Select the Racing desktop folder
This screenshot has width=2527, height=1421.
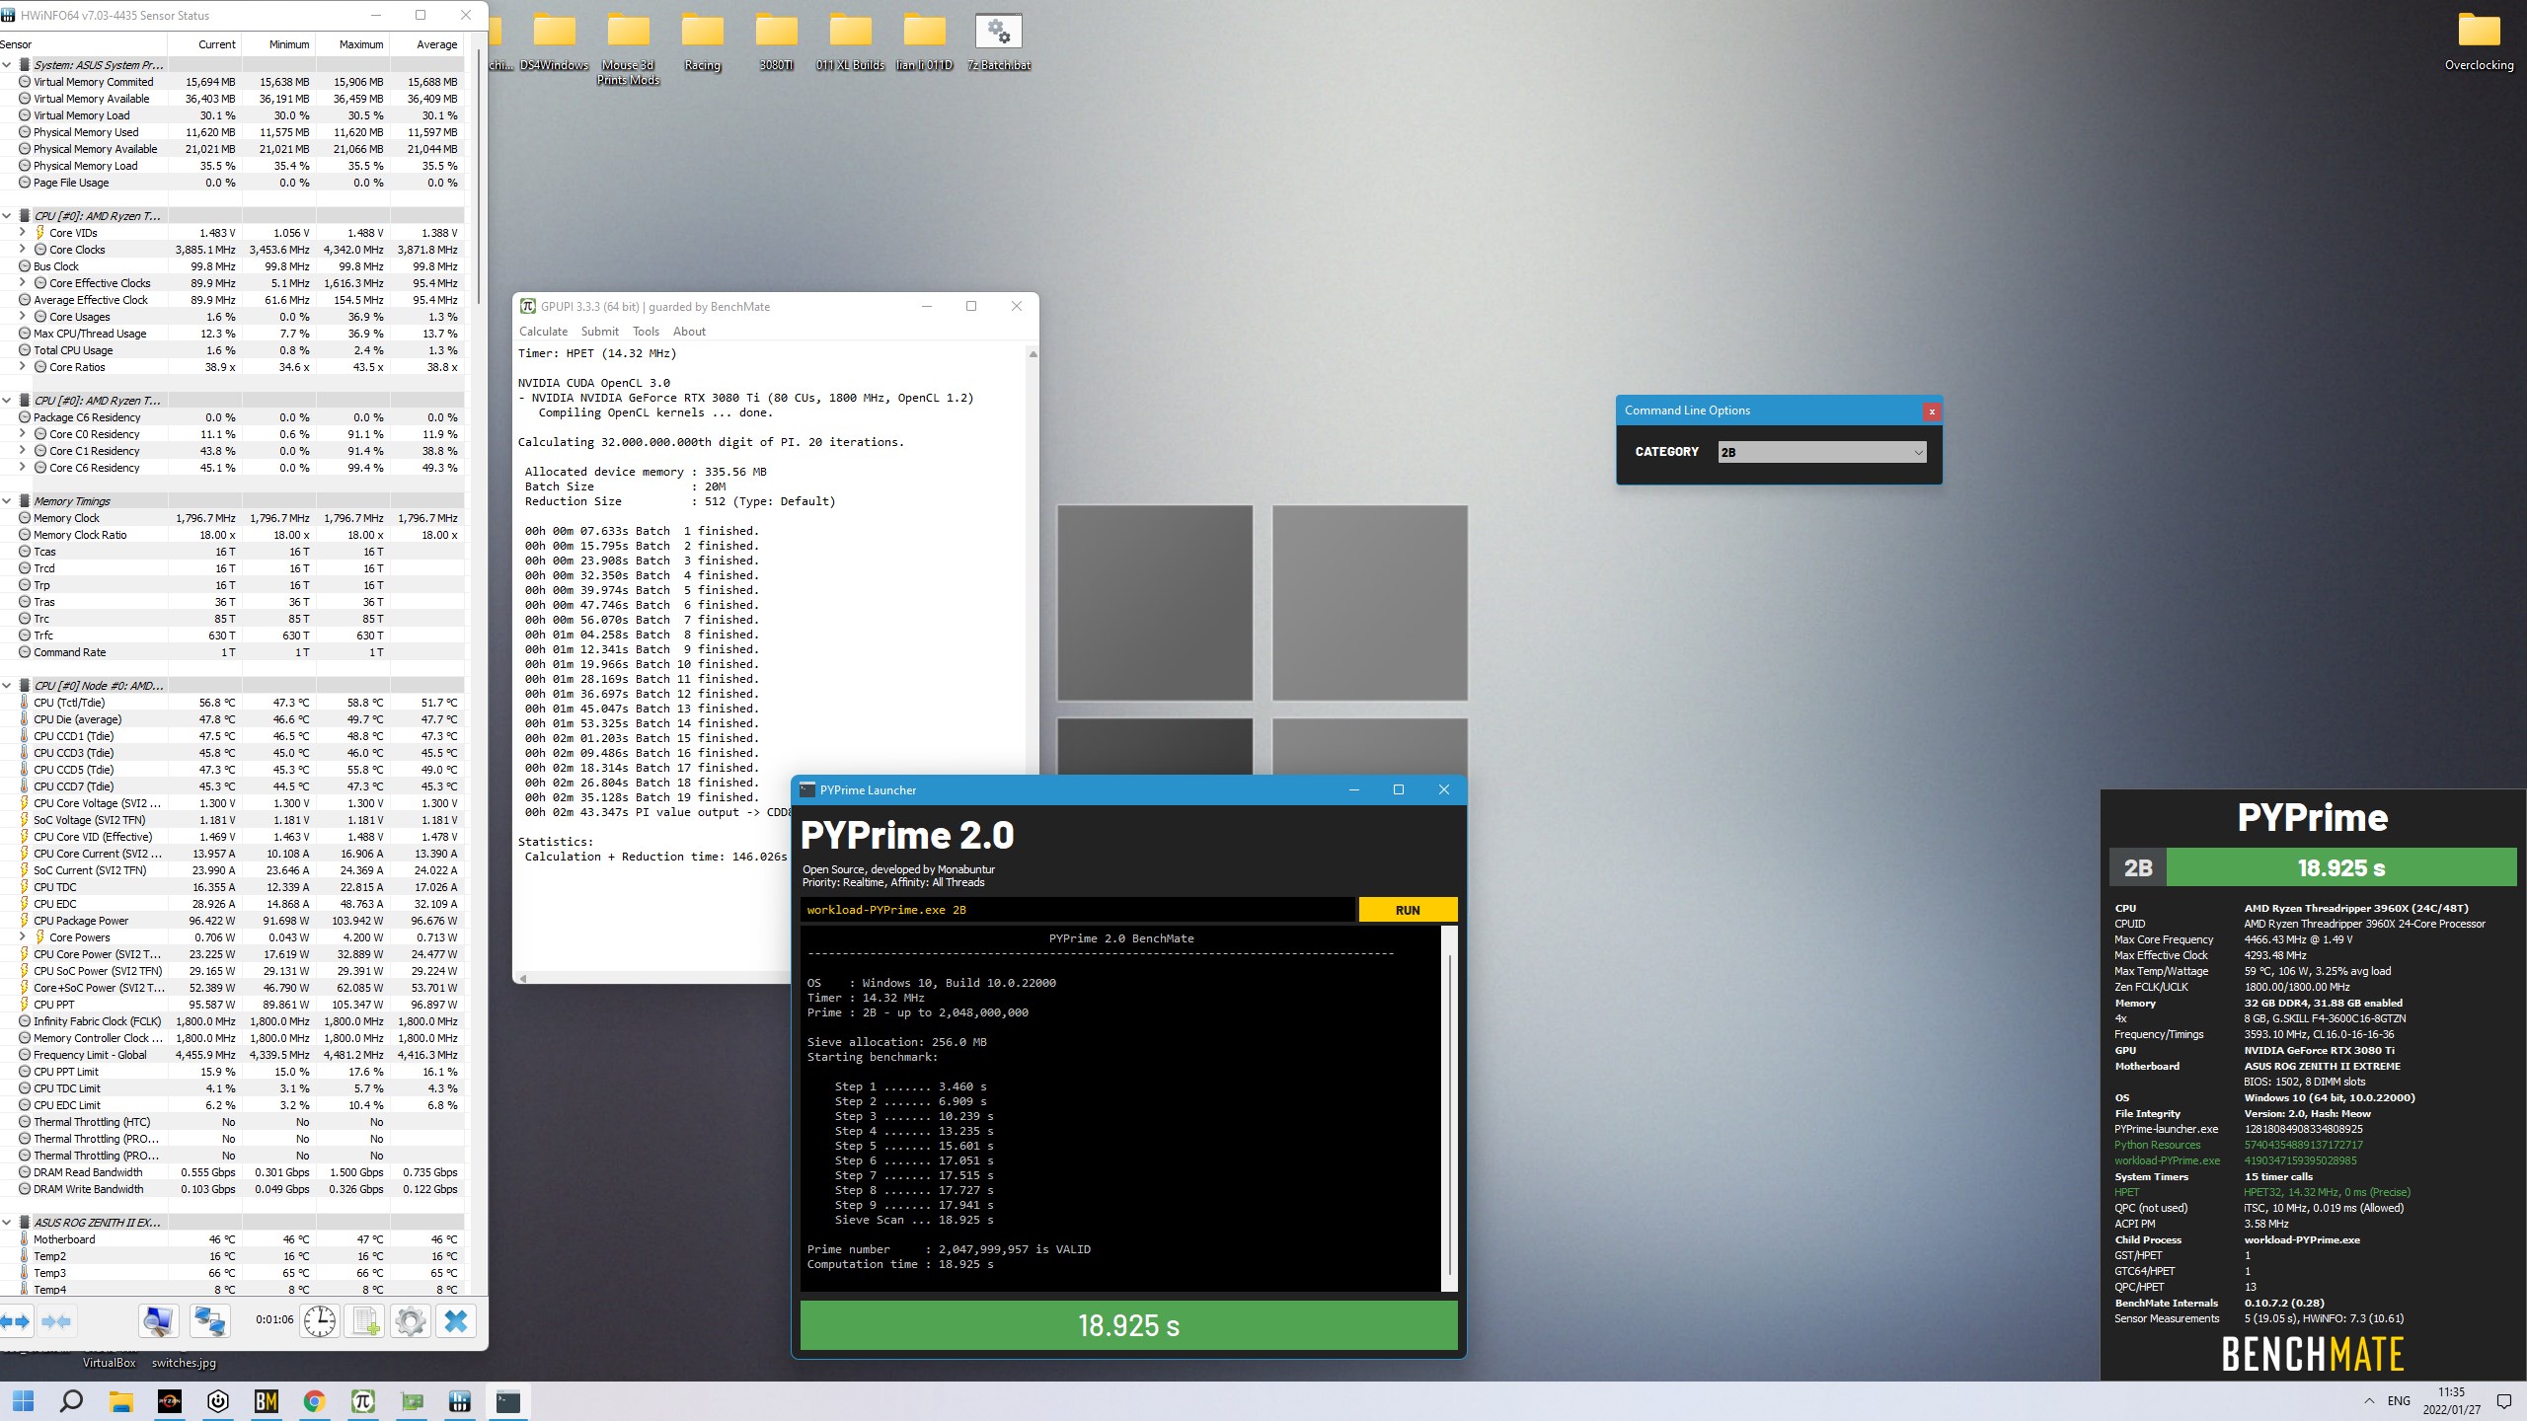pyautogui.click(x=703, y=42)
